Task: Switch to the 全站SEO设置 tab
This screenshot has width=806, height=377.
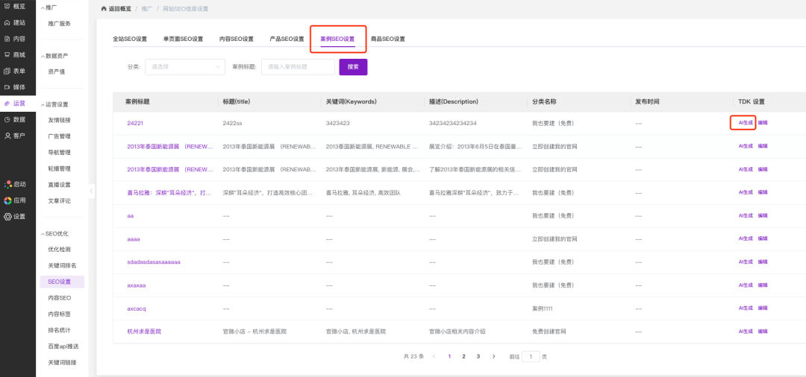Action: coord(130,39)
